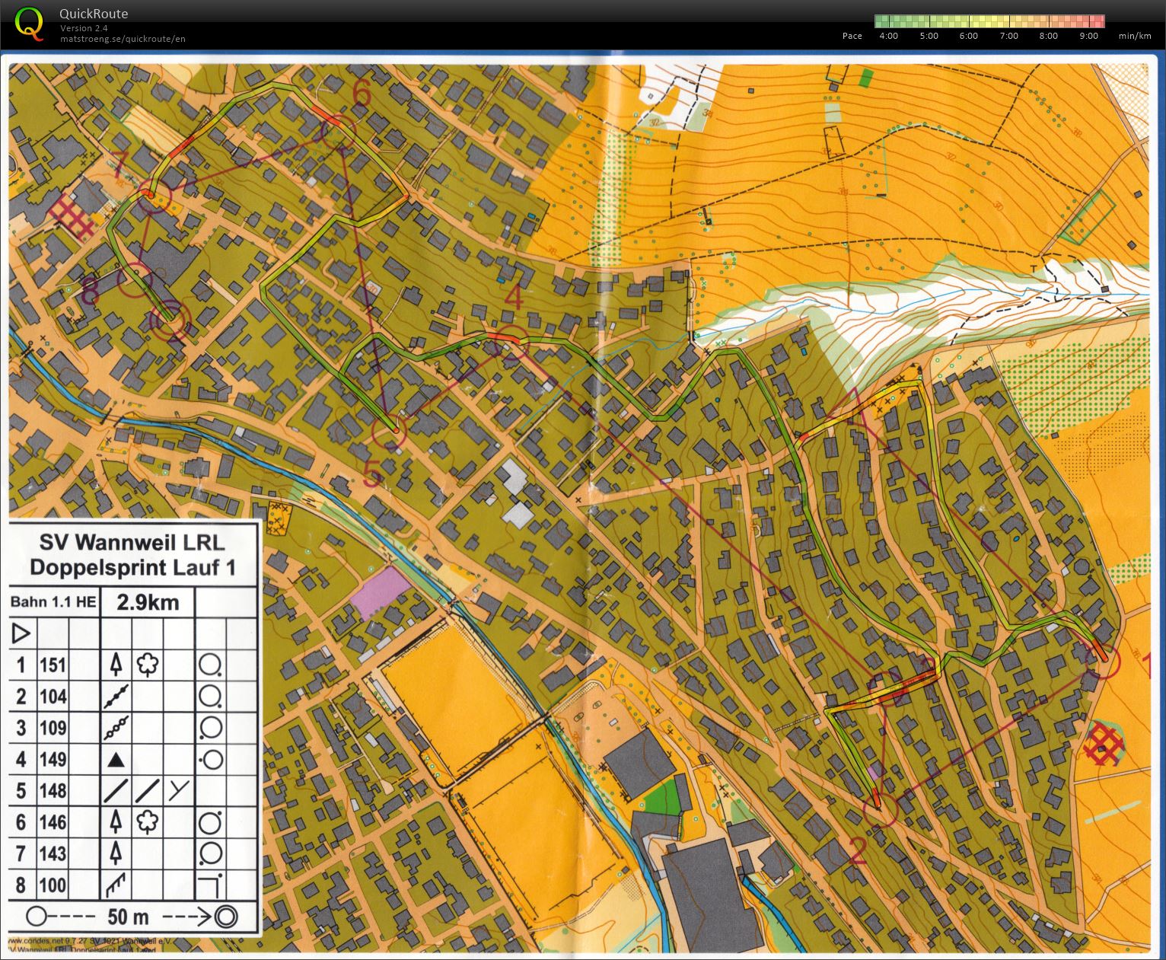Click the Y junction symbol in row 5
The image size is (1166, 960).
pos(178,790)
